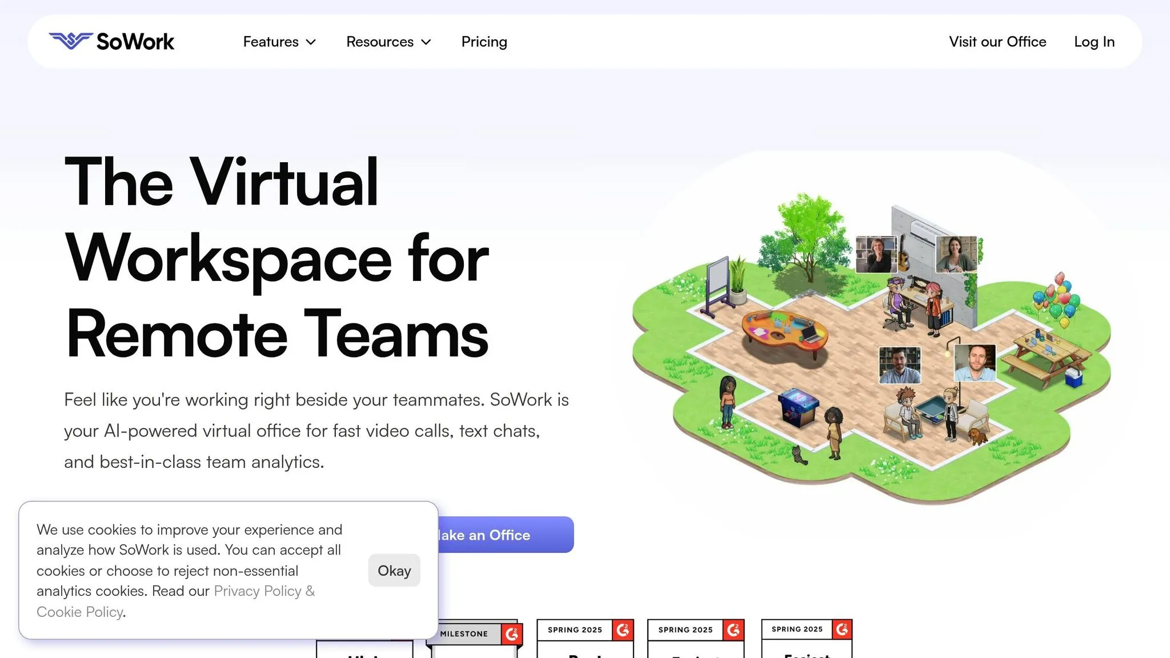Expand the Features dropdown chevron
This screenshot has width=1170, height=658.
311,42
